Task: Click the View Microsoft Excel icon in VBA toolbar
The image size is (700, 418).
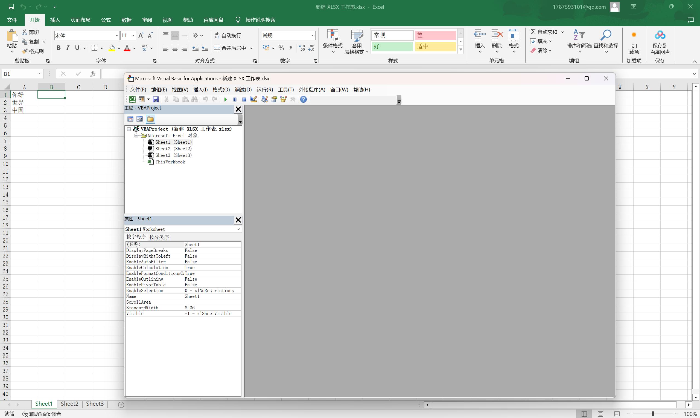Action: click(x=132, y=99)
